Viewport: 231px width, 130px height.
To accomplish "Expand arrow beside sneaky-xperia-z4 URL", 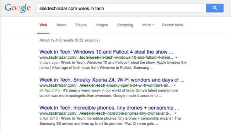I will [x=174, y=85].
